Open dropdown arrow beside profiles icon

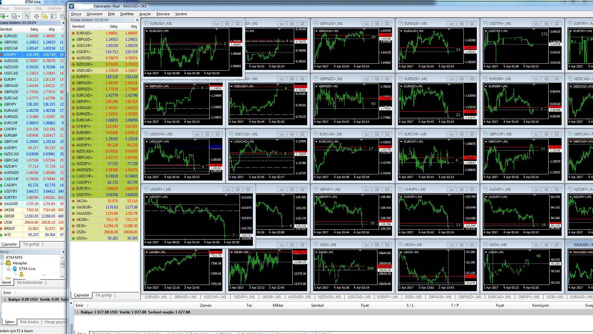coord(19,16)
